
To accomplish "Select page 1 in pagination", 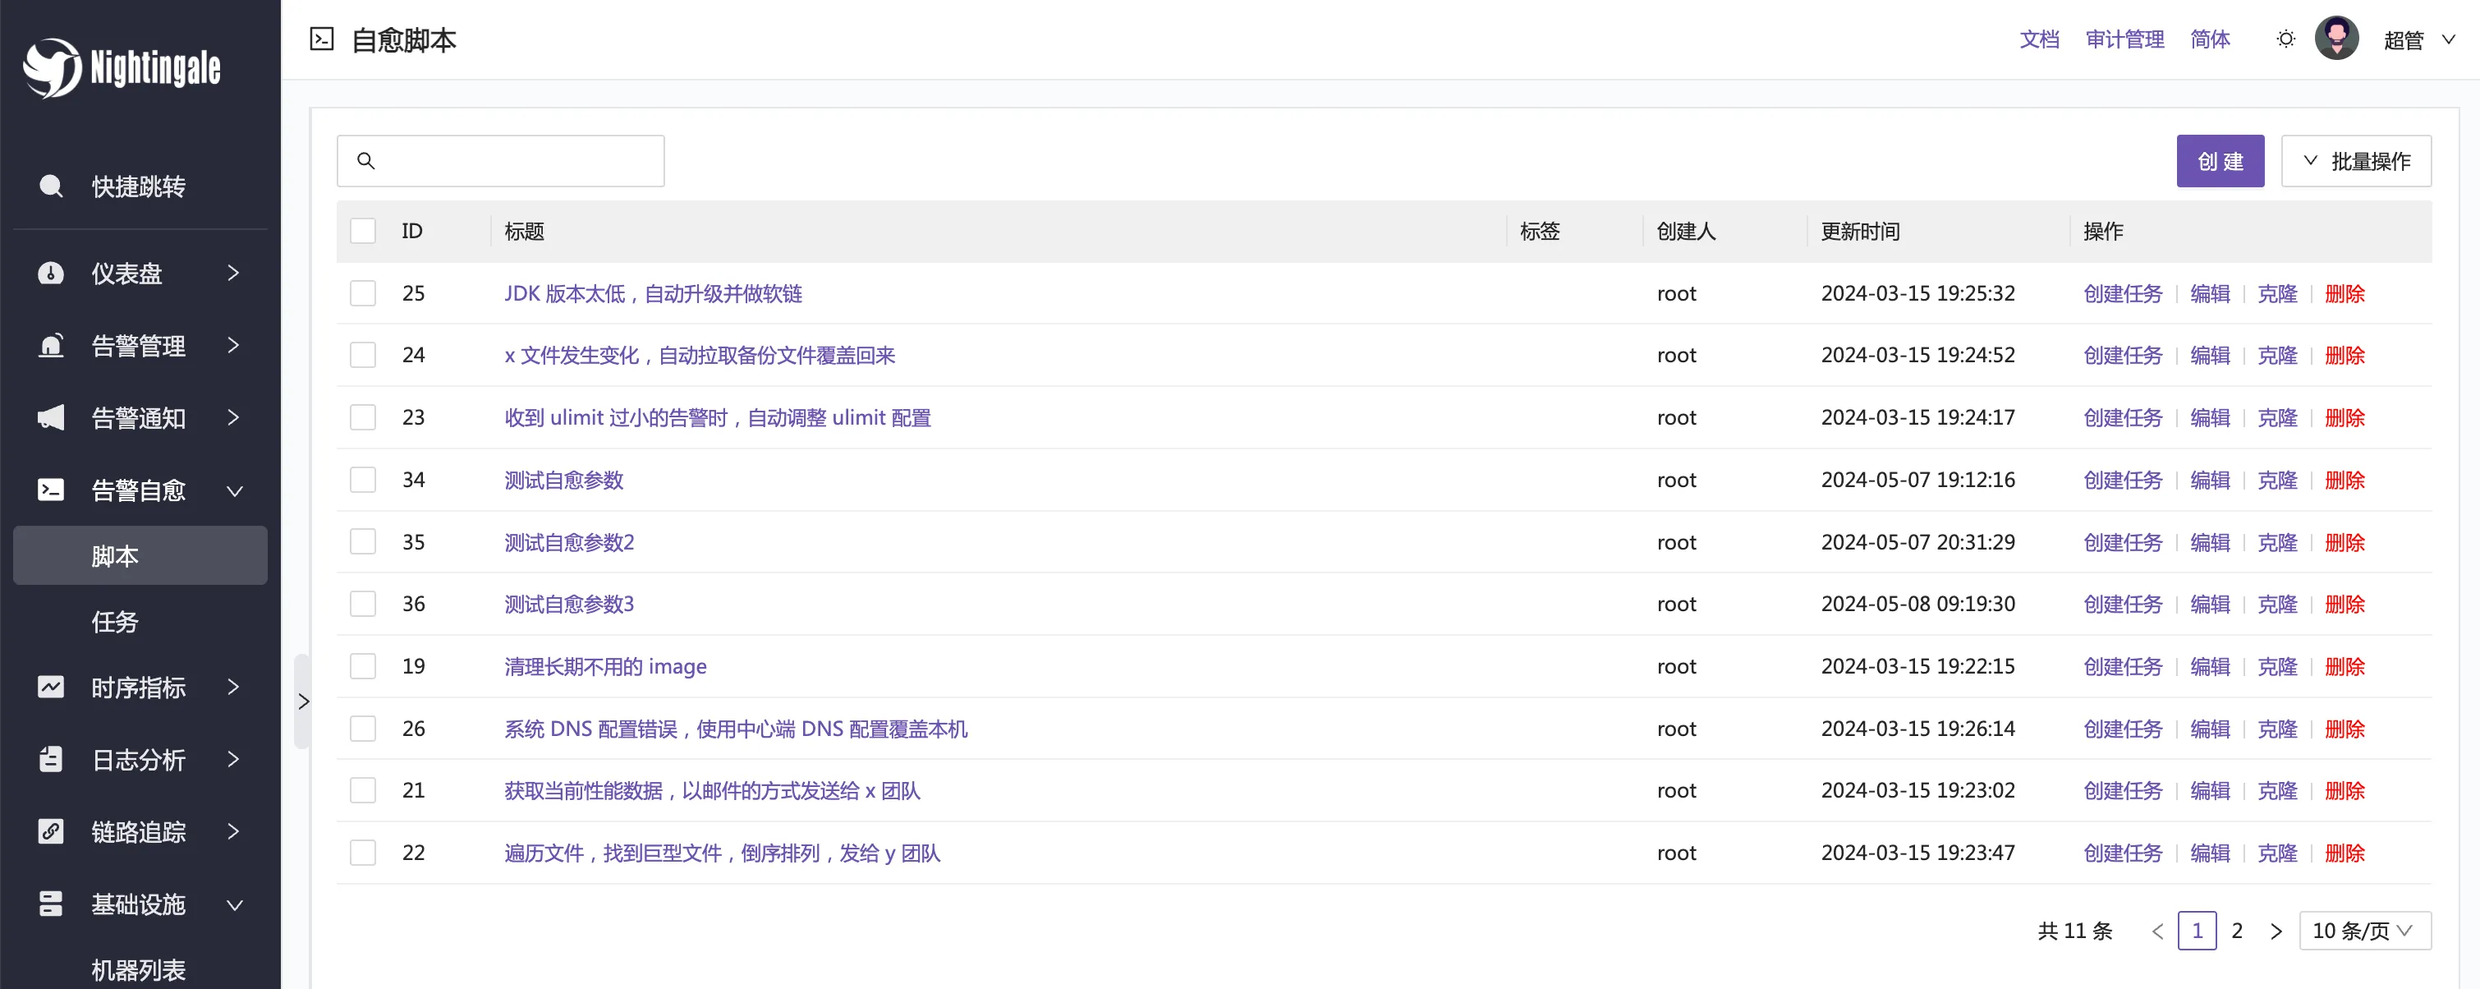I will coord(2197,931).
